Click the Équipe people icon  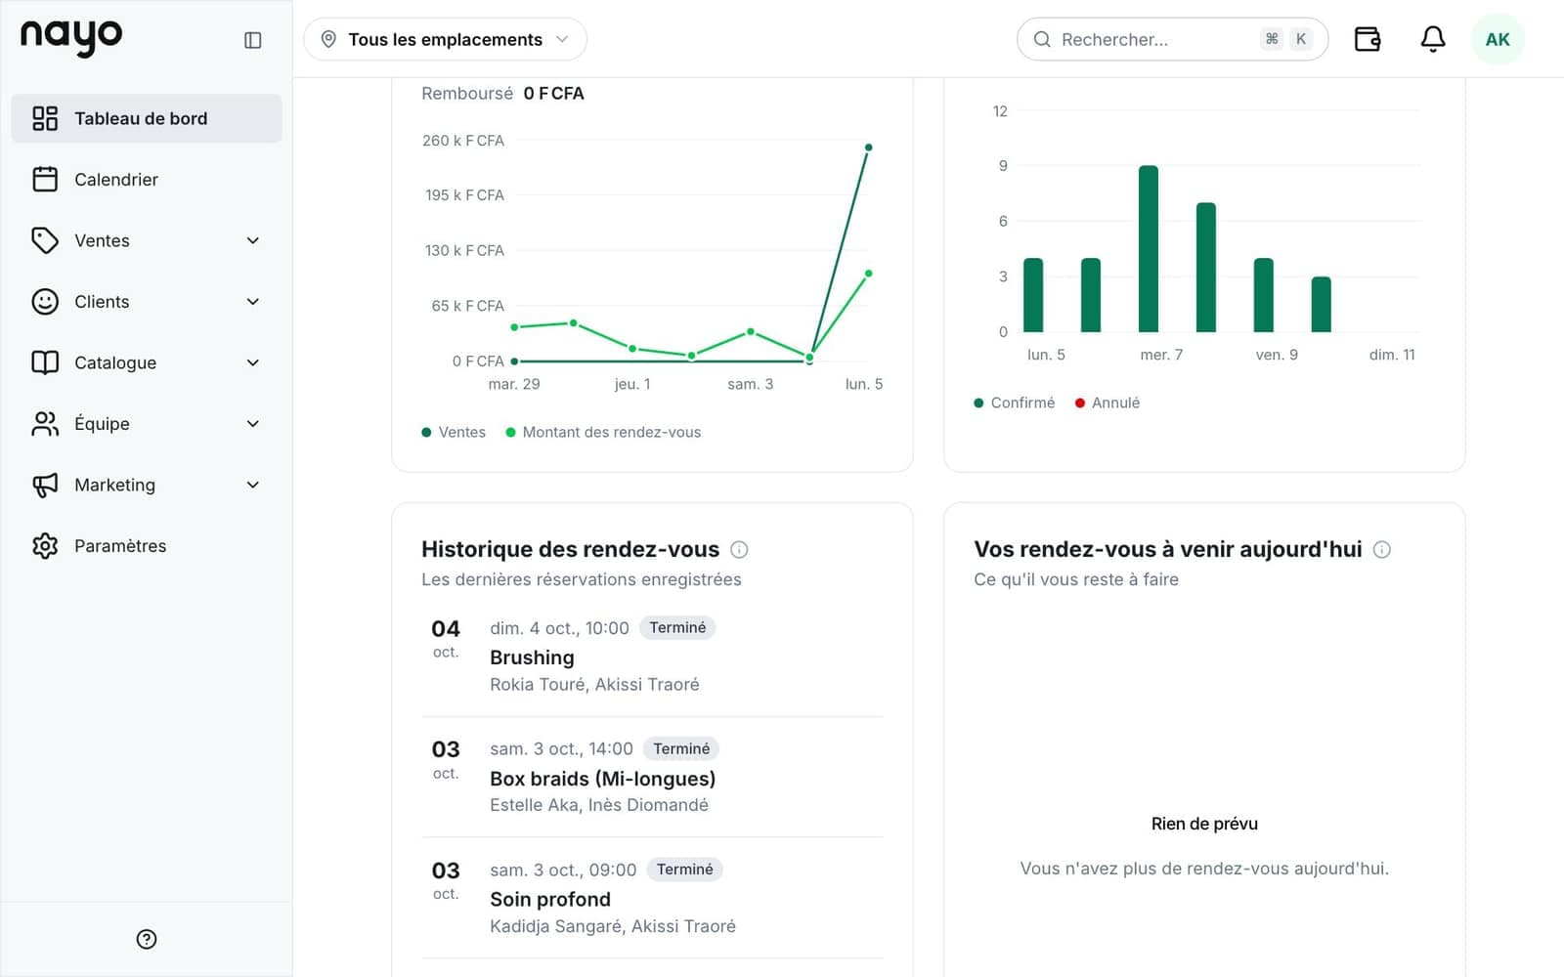pyautogui.click(x=45, y=423)
